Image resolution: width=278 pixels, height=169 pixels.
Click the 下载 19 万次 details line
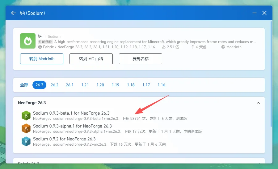(x=117, y=132)
